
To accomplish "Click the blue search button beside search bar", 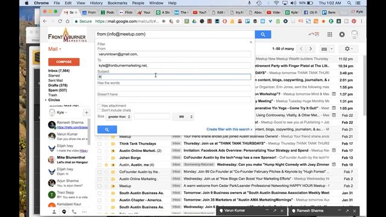I will (x=263, y=34).
